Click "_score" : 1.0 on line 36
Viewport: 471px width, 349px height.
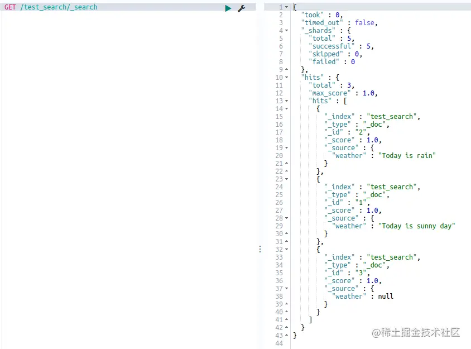click(353, 280)
